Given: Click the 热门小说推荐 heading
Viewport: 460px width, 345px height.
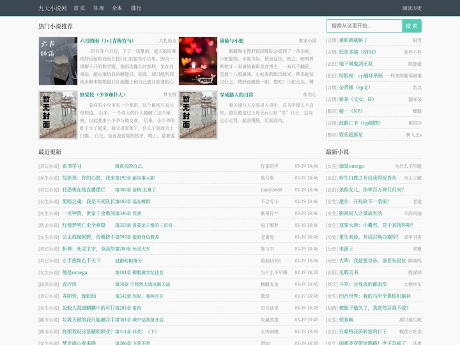Looking at the screenshot, I should tap(56, 26).
